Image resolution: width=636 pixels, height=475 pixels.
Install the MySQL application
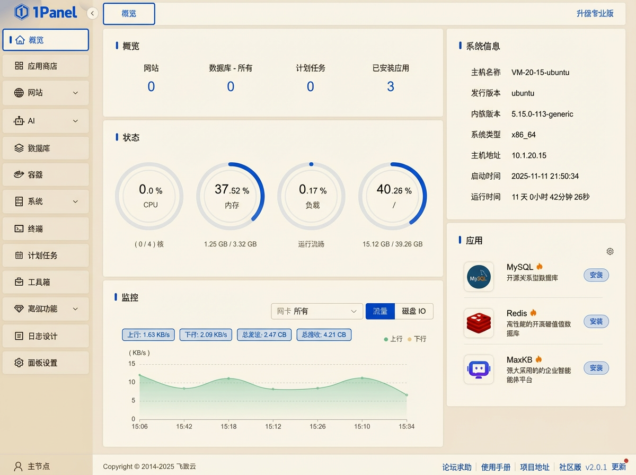pos(596,275)
